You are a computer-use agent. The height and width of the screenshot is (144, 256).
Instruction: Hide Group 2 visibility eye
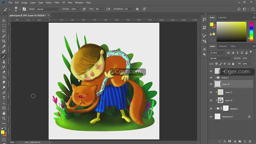tap(211, 78)
